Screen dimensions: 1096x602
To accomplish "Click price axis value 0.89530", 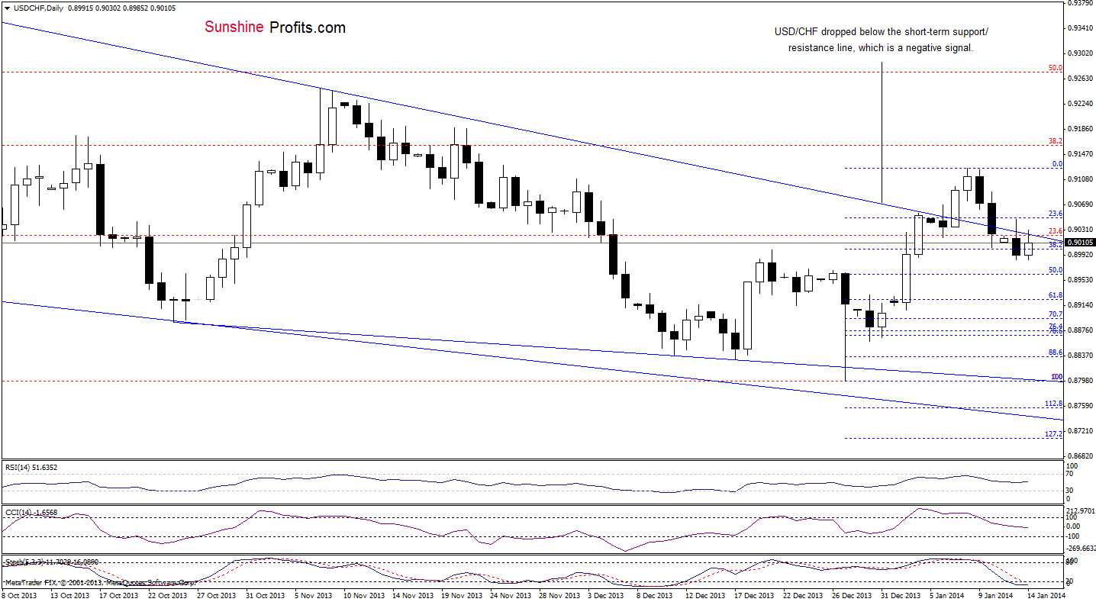I will point(1081,279).
